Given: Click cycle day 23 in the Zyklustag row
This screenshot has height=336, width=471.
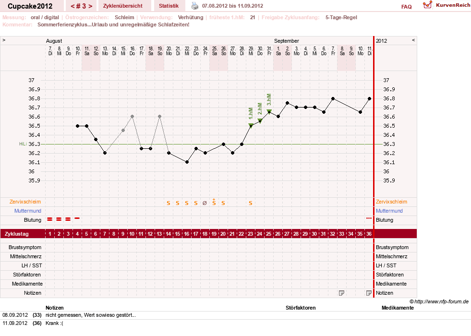Looking at the screenshot, I should tap(250, 234).
